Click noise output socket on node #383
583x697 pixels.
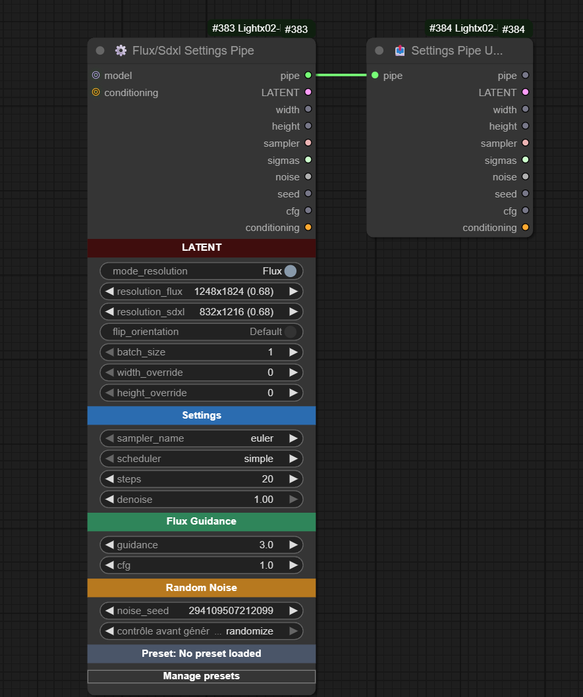pos(308,176)
